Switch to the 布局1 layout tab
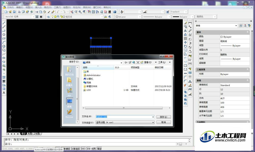Screen dimensions: 255x152 click(x=30, y=134)
